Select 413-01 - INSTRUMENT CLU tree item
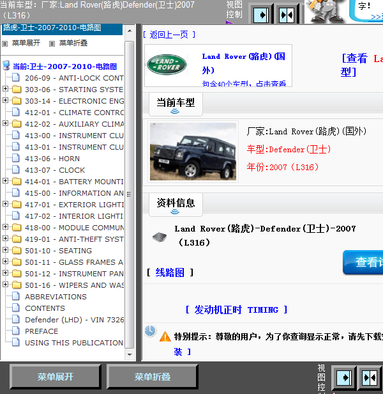 (74, 146)
